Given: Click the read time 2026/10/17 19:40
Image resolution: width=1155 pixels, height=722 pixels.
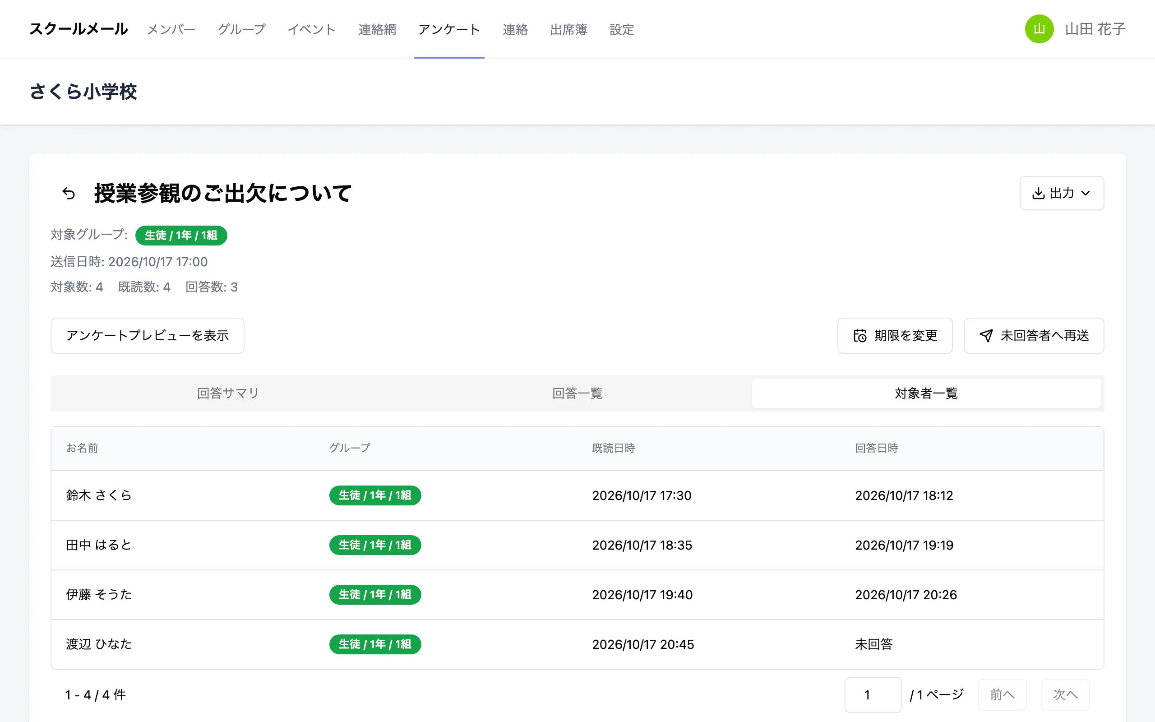Looking at the screenshot, I should coord(642,595).
